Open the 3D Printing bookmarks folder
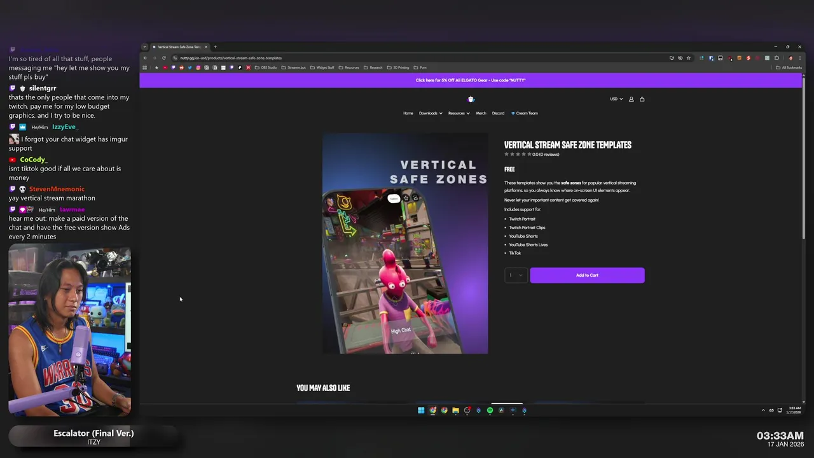This screenshot has height=458, width=814. click(x=398, y=67)
